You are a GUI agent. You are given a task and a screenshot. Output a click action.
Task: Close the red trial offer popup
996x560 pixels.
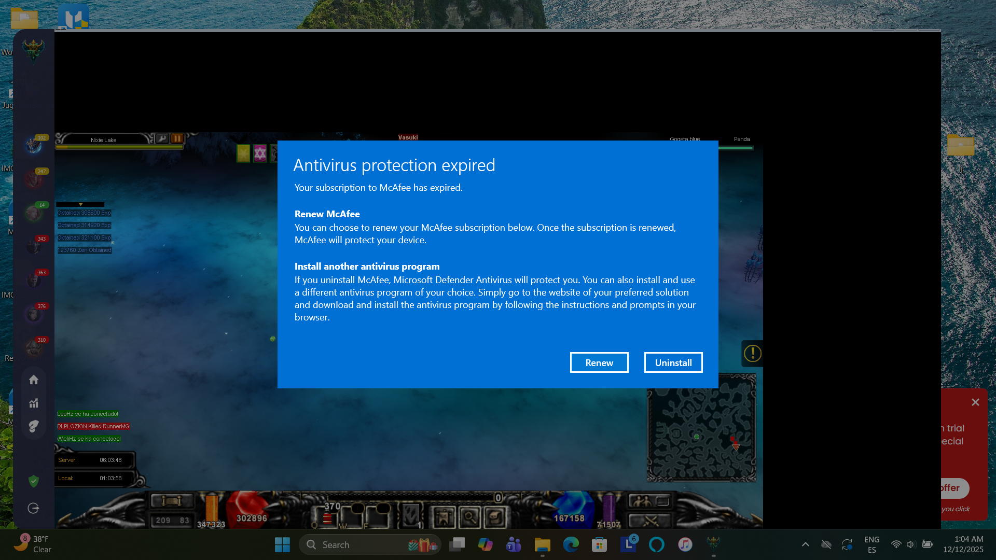pos(975,402)
